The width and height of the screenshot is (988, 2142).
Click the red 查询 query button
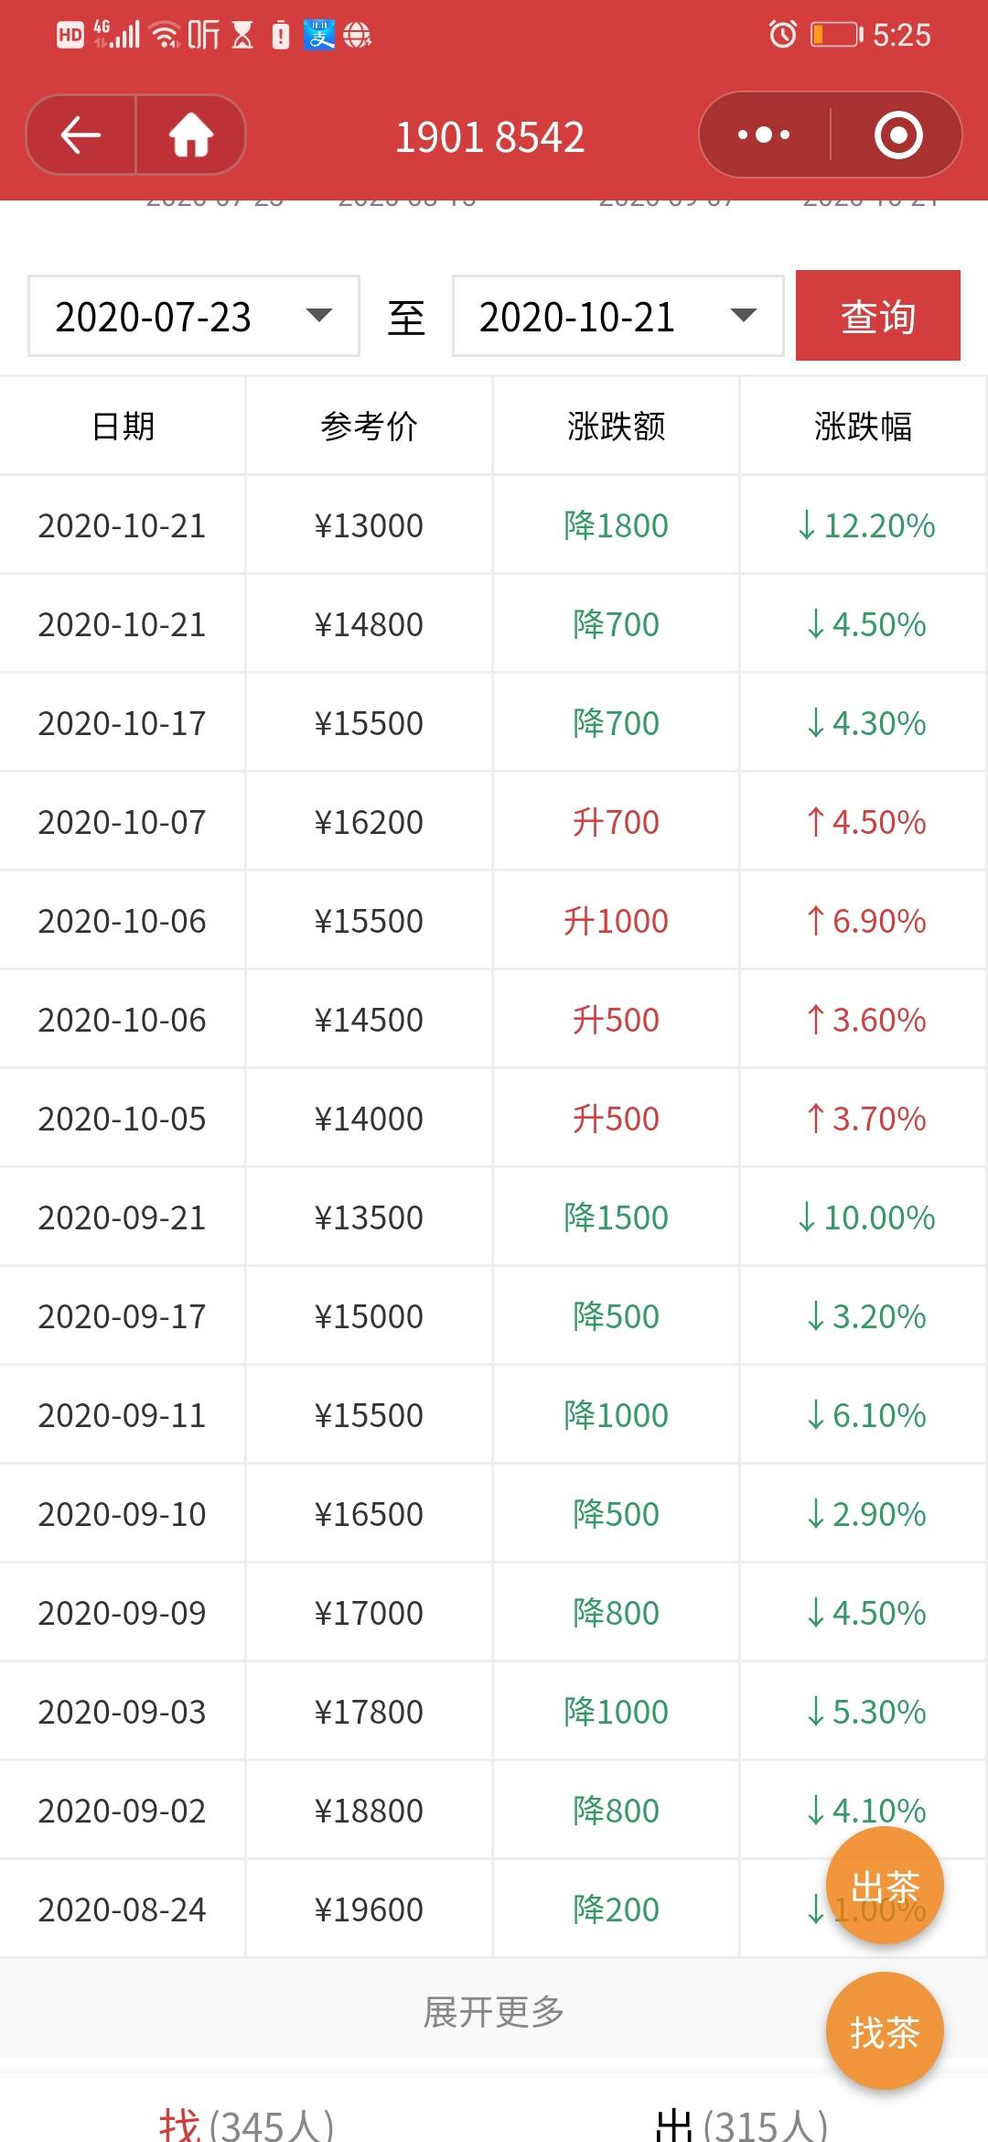878,316
